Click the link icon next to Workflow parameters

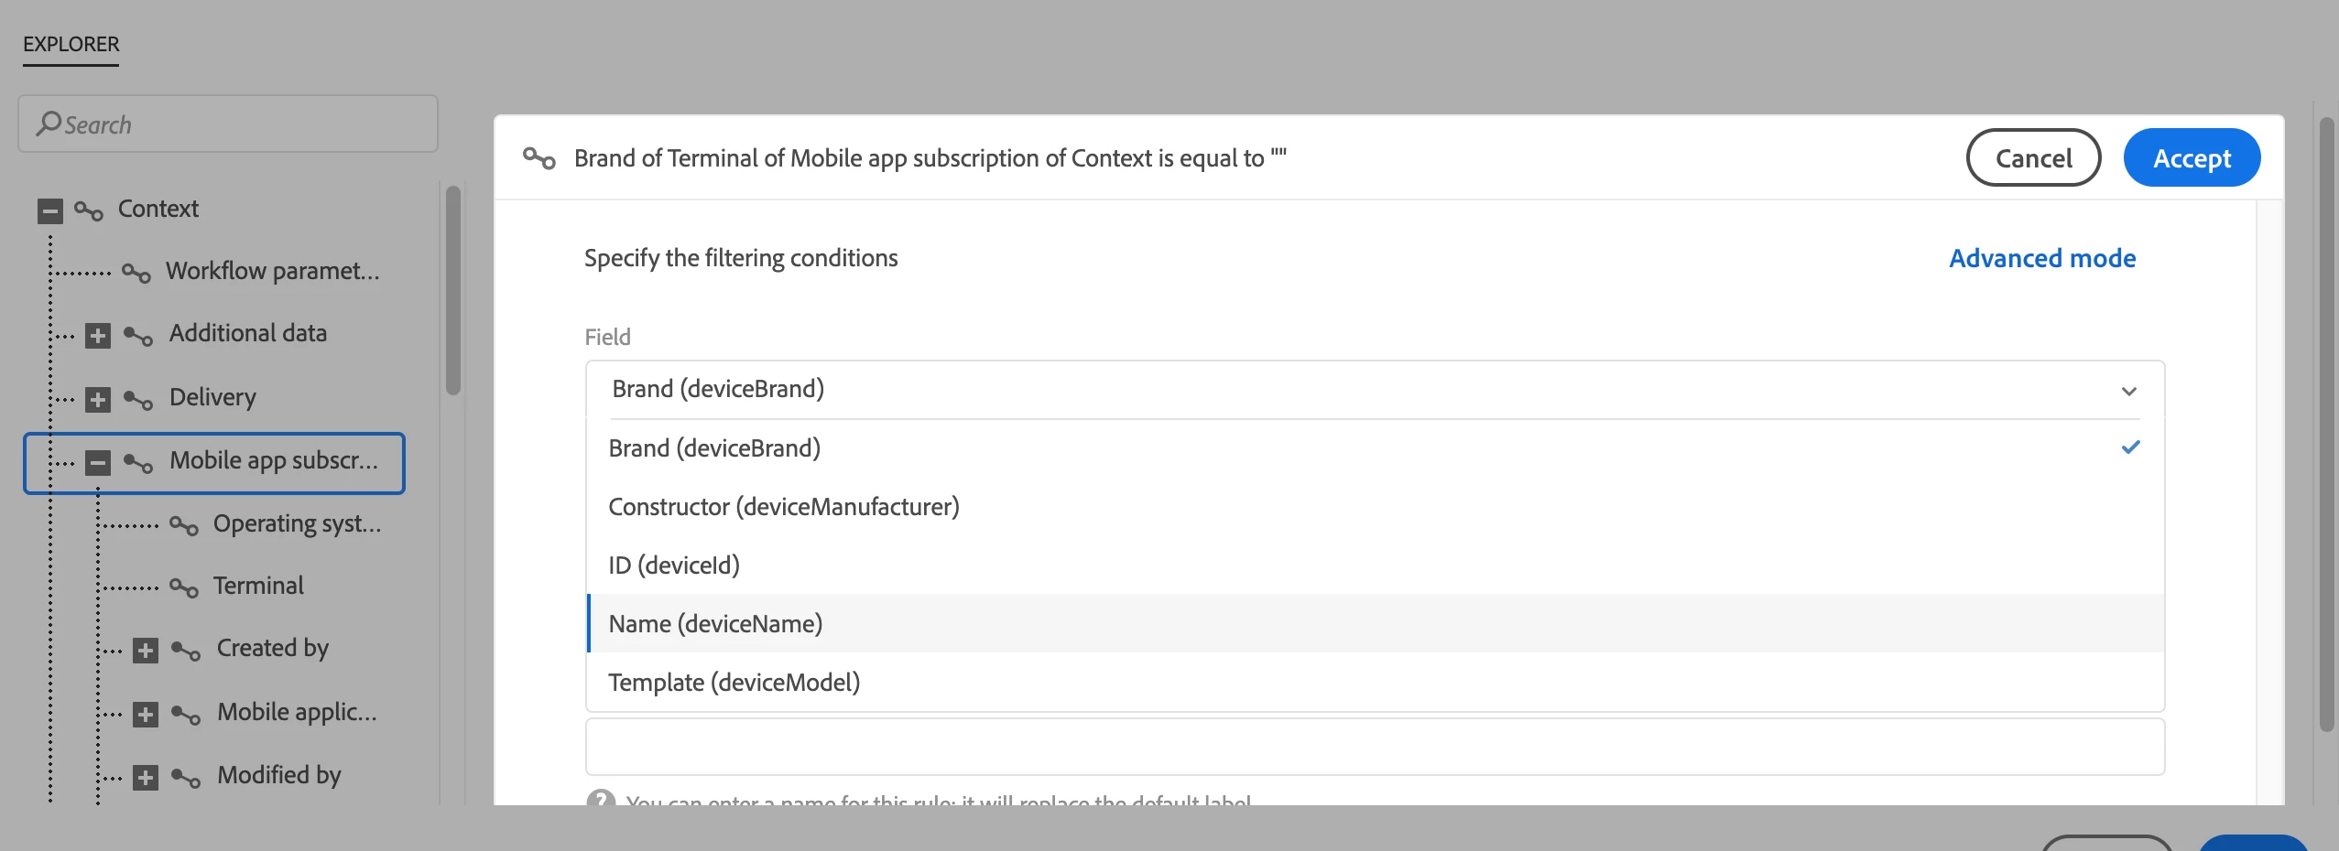click(136, 273)
